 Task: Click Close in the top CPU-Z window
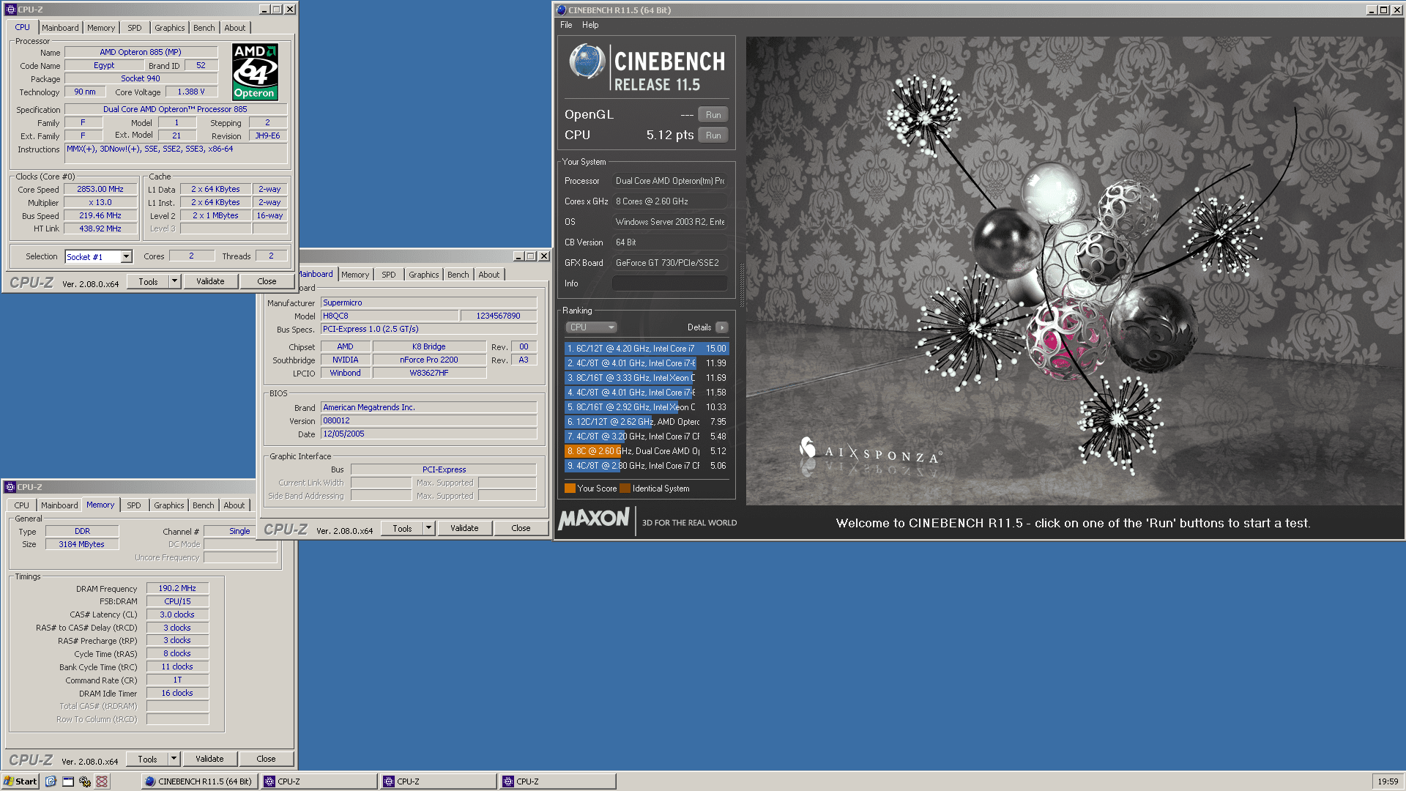(267, 281)
